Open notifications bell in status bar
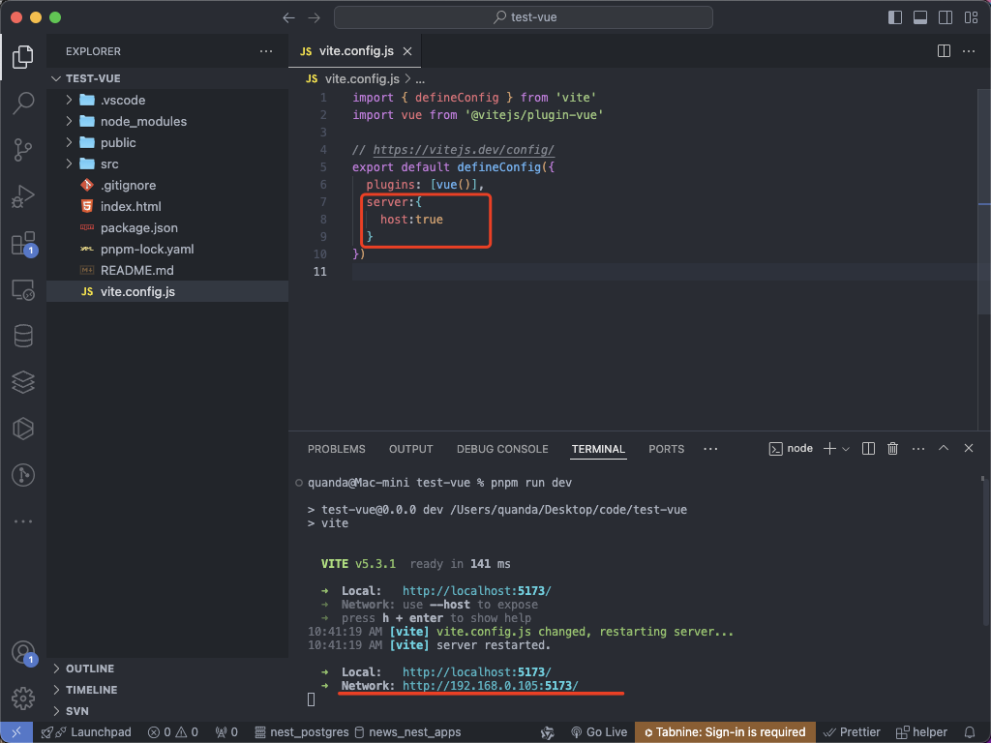The height and width of the screenshot is (743, 991). 970,732
